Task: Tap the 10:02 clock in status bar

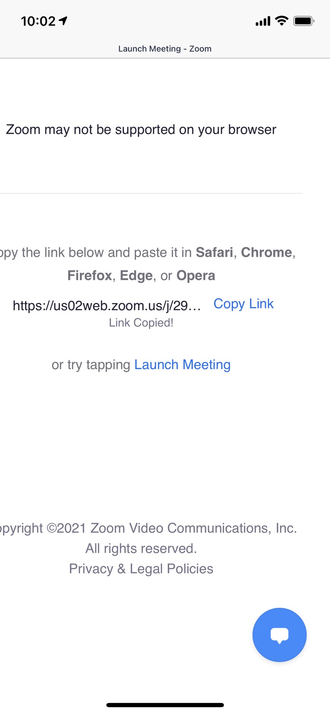Action: click(x=38, y=21)
